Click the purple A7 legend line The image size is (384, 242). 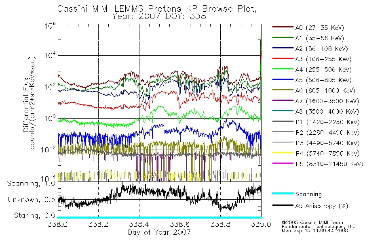(283, 100)
